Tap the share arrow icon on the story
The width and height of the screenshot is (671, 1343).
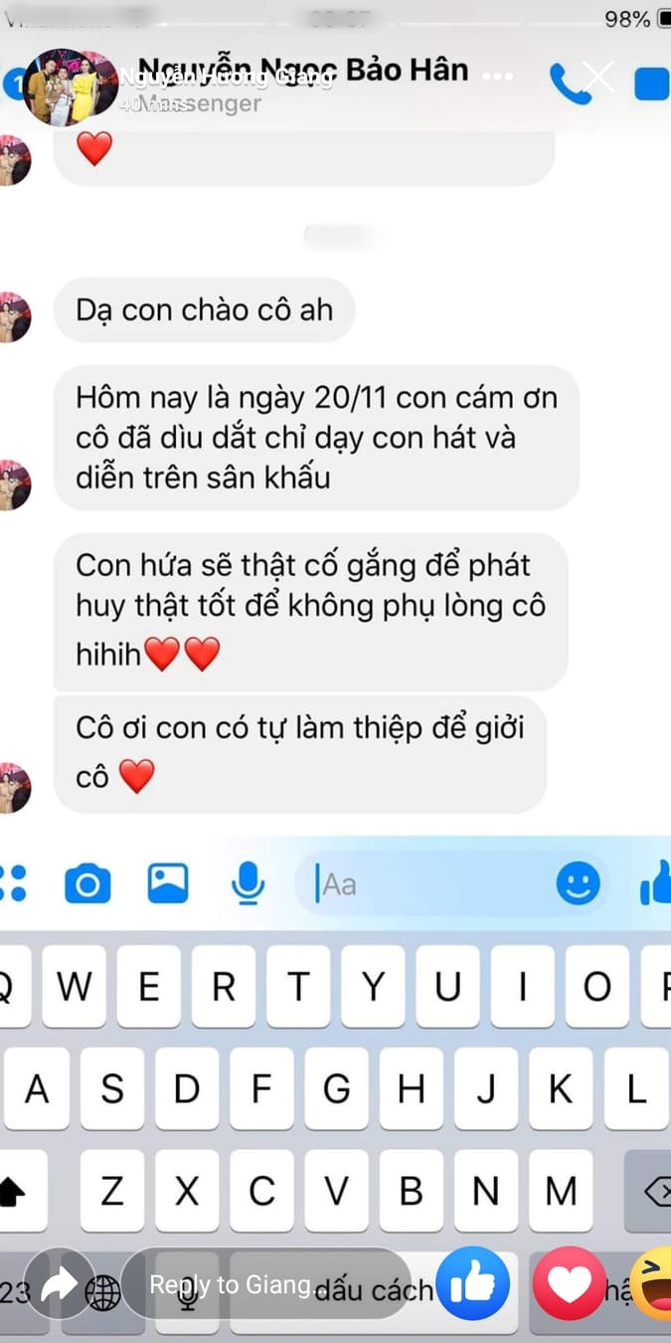click(x=59, y=1284)
